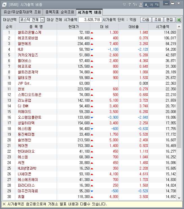The image size is (184, 209).
Task: Select stock LX세미콘
Action: click(25, 174)
